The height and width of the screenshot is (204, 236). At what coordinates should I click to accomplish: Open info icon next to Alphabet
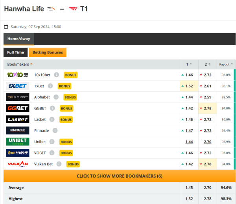click(56, 97)
